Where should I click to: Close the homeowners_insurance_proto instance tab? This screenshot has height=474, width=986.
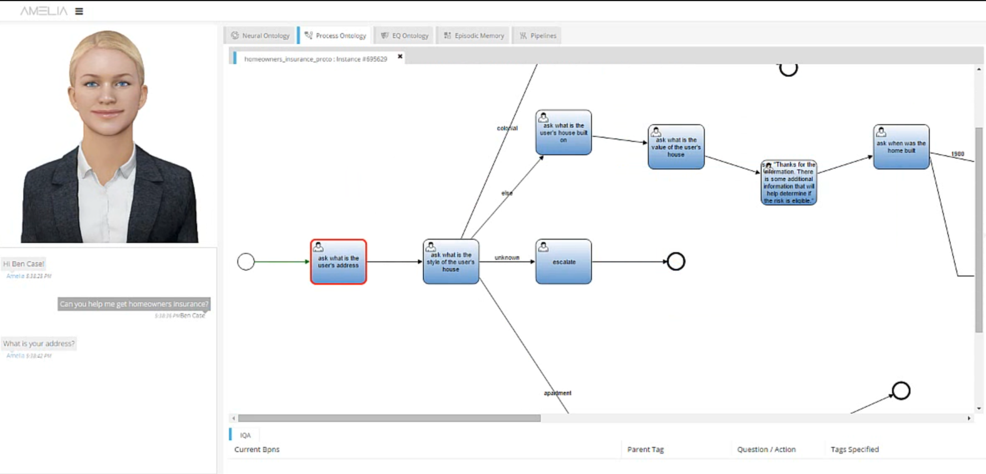[400, 56]
